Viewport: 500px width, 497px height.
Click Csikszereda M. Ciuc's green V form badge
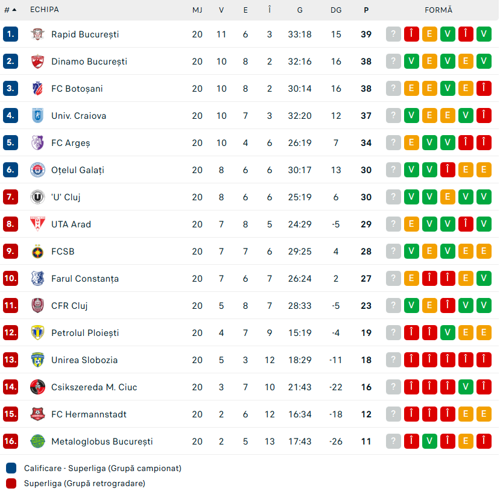click(466, 387)
